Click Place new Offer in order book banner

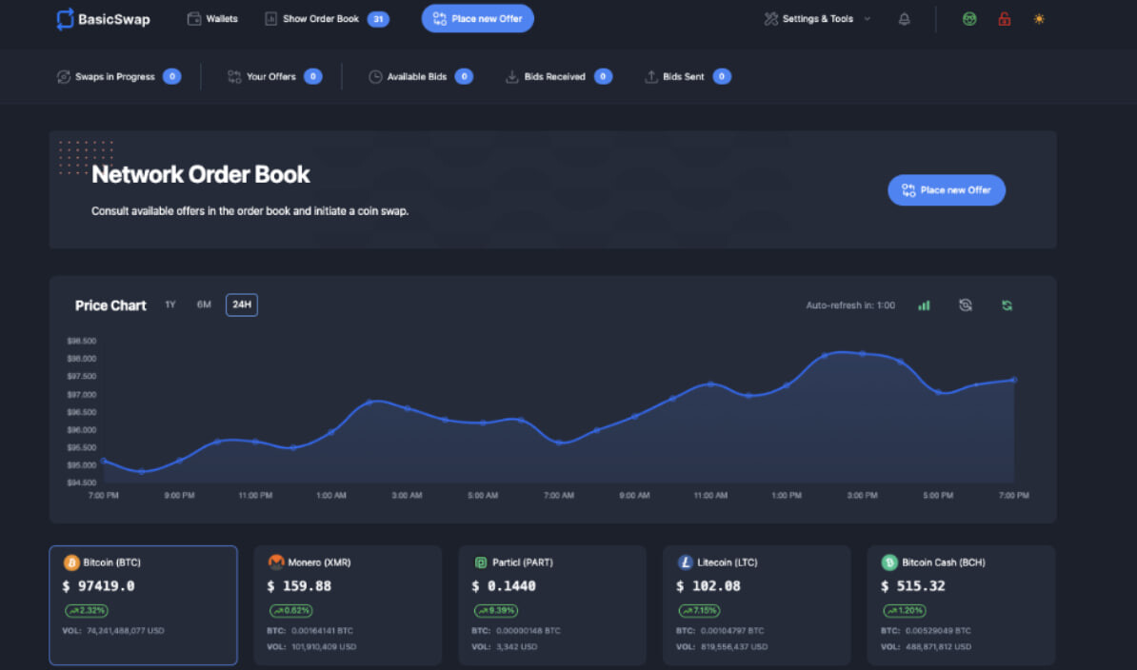click(x=947, y=190)
